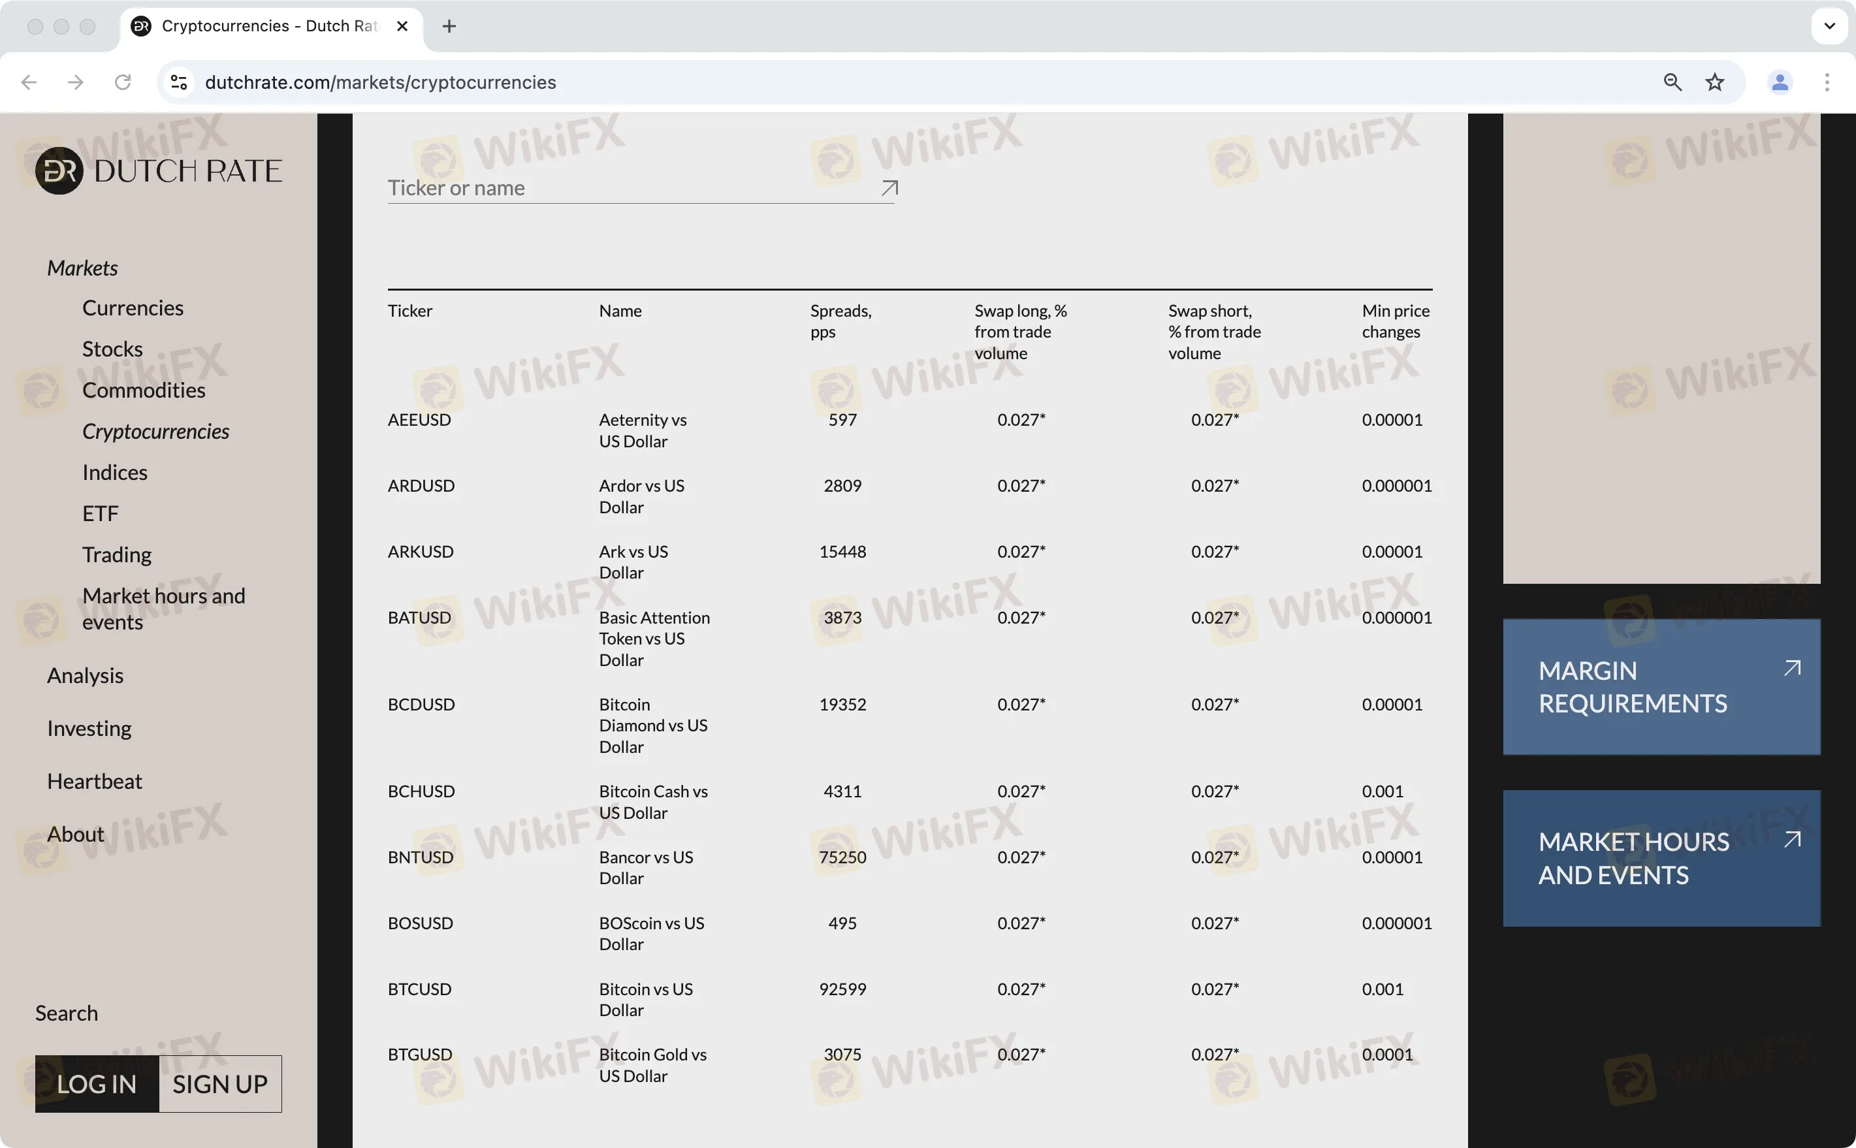Expand the tab search dropdown chevron

point(1829,26)
